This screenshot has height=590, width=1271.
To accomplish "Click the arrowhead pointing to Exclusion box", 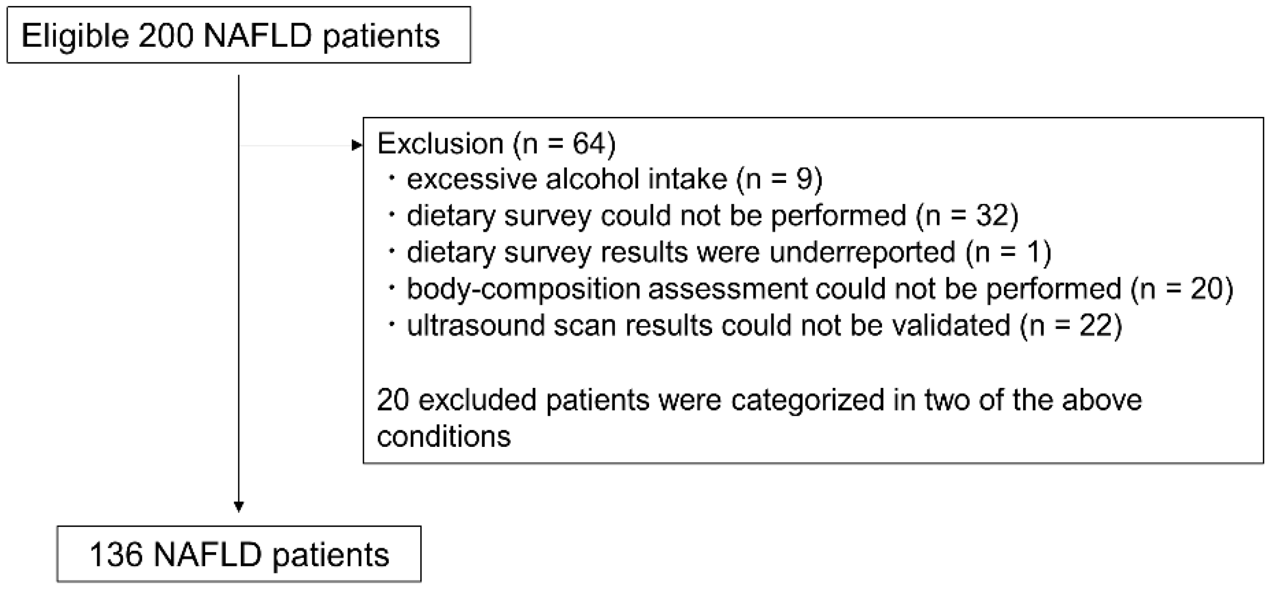I will 357,146.
